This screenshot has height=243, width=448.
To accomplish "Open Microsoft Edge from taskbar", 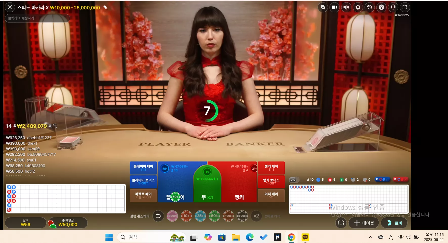I will point(250,237).
